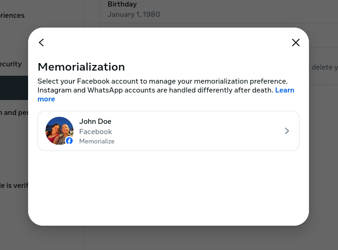This screenshot has width=338, height=250.
Task: Click the Facebook logo badge on the avatar
Action: [x=69, y=141]
